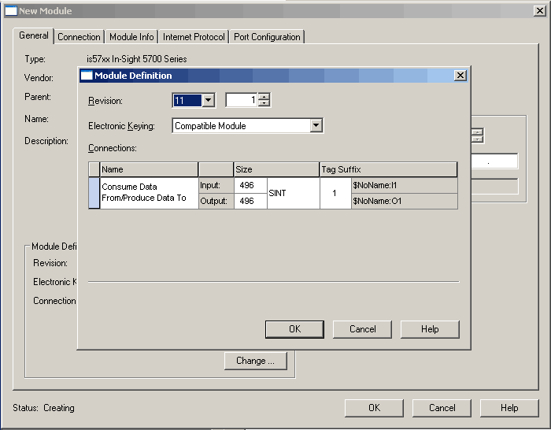Screen dimensions: 551x430
Task: Click the Tag Suffix number cell
Action: coord(335,193)
